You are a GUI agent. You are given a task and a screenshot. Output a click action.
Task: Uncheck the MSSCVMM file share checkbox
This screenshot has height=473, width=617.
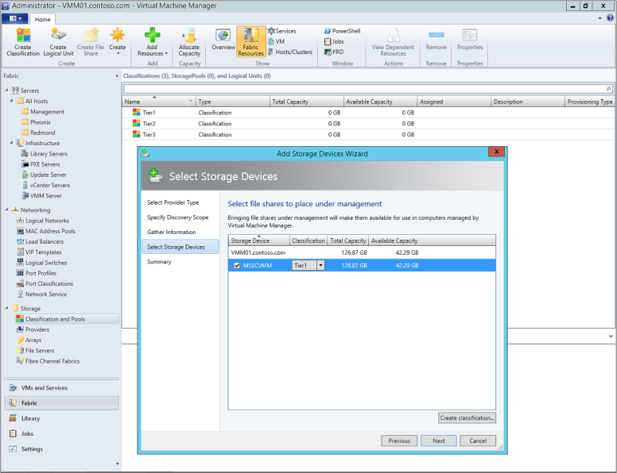pos(237,266)
